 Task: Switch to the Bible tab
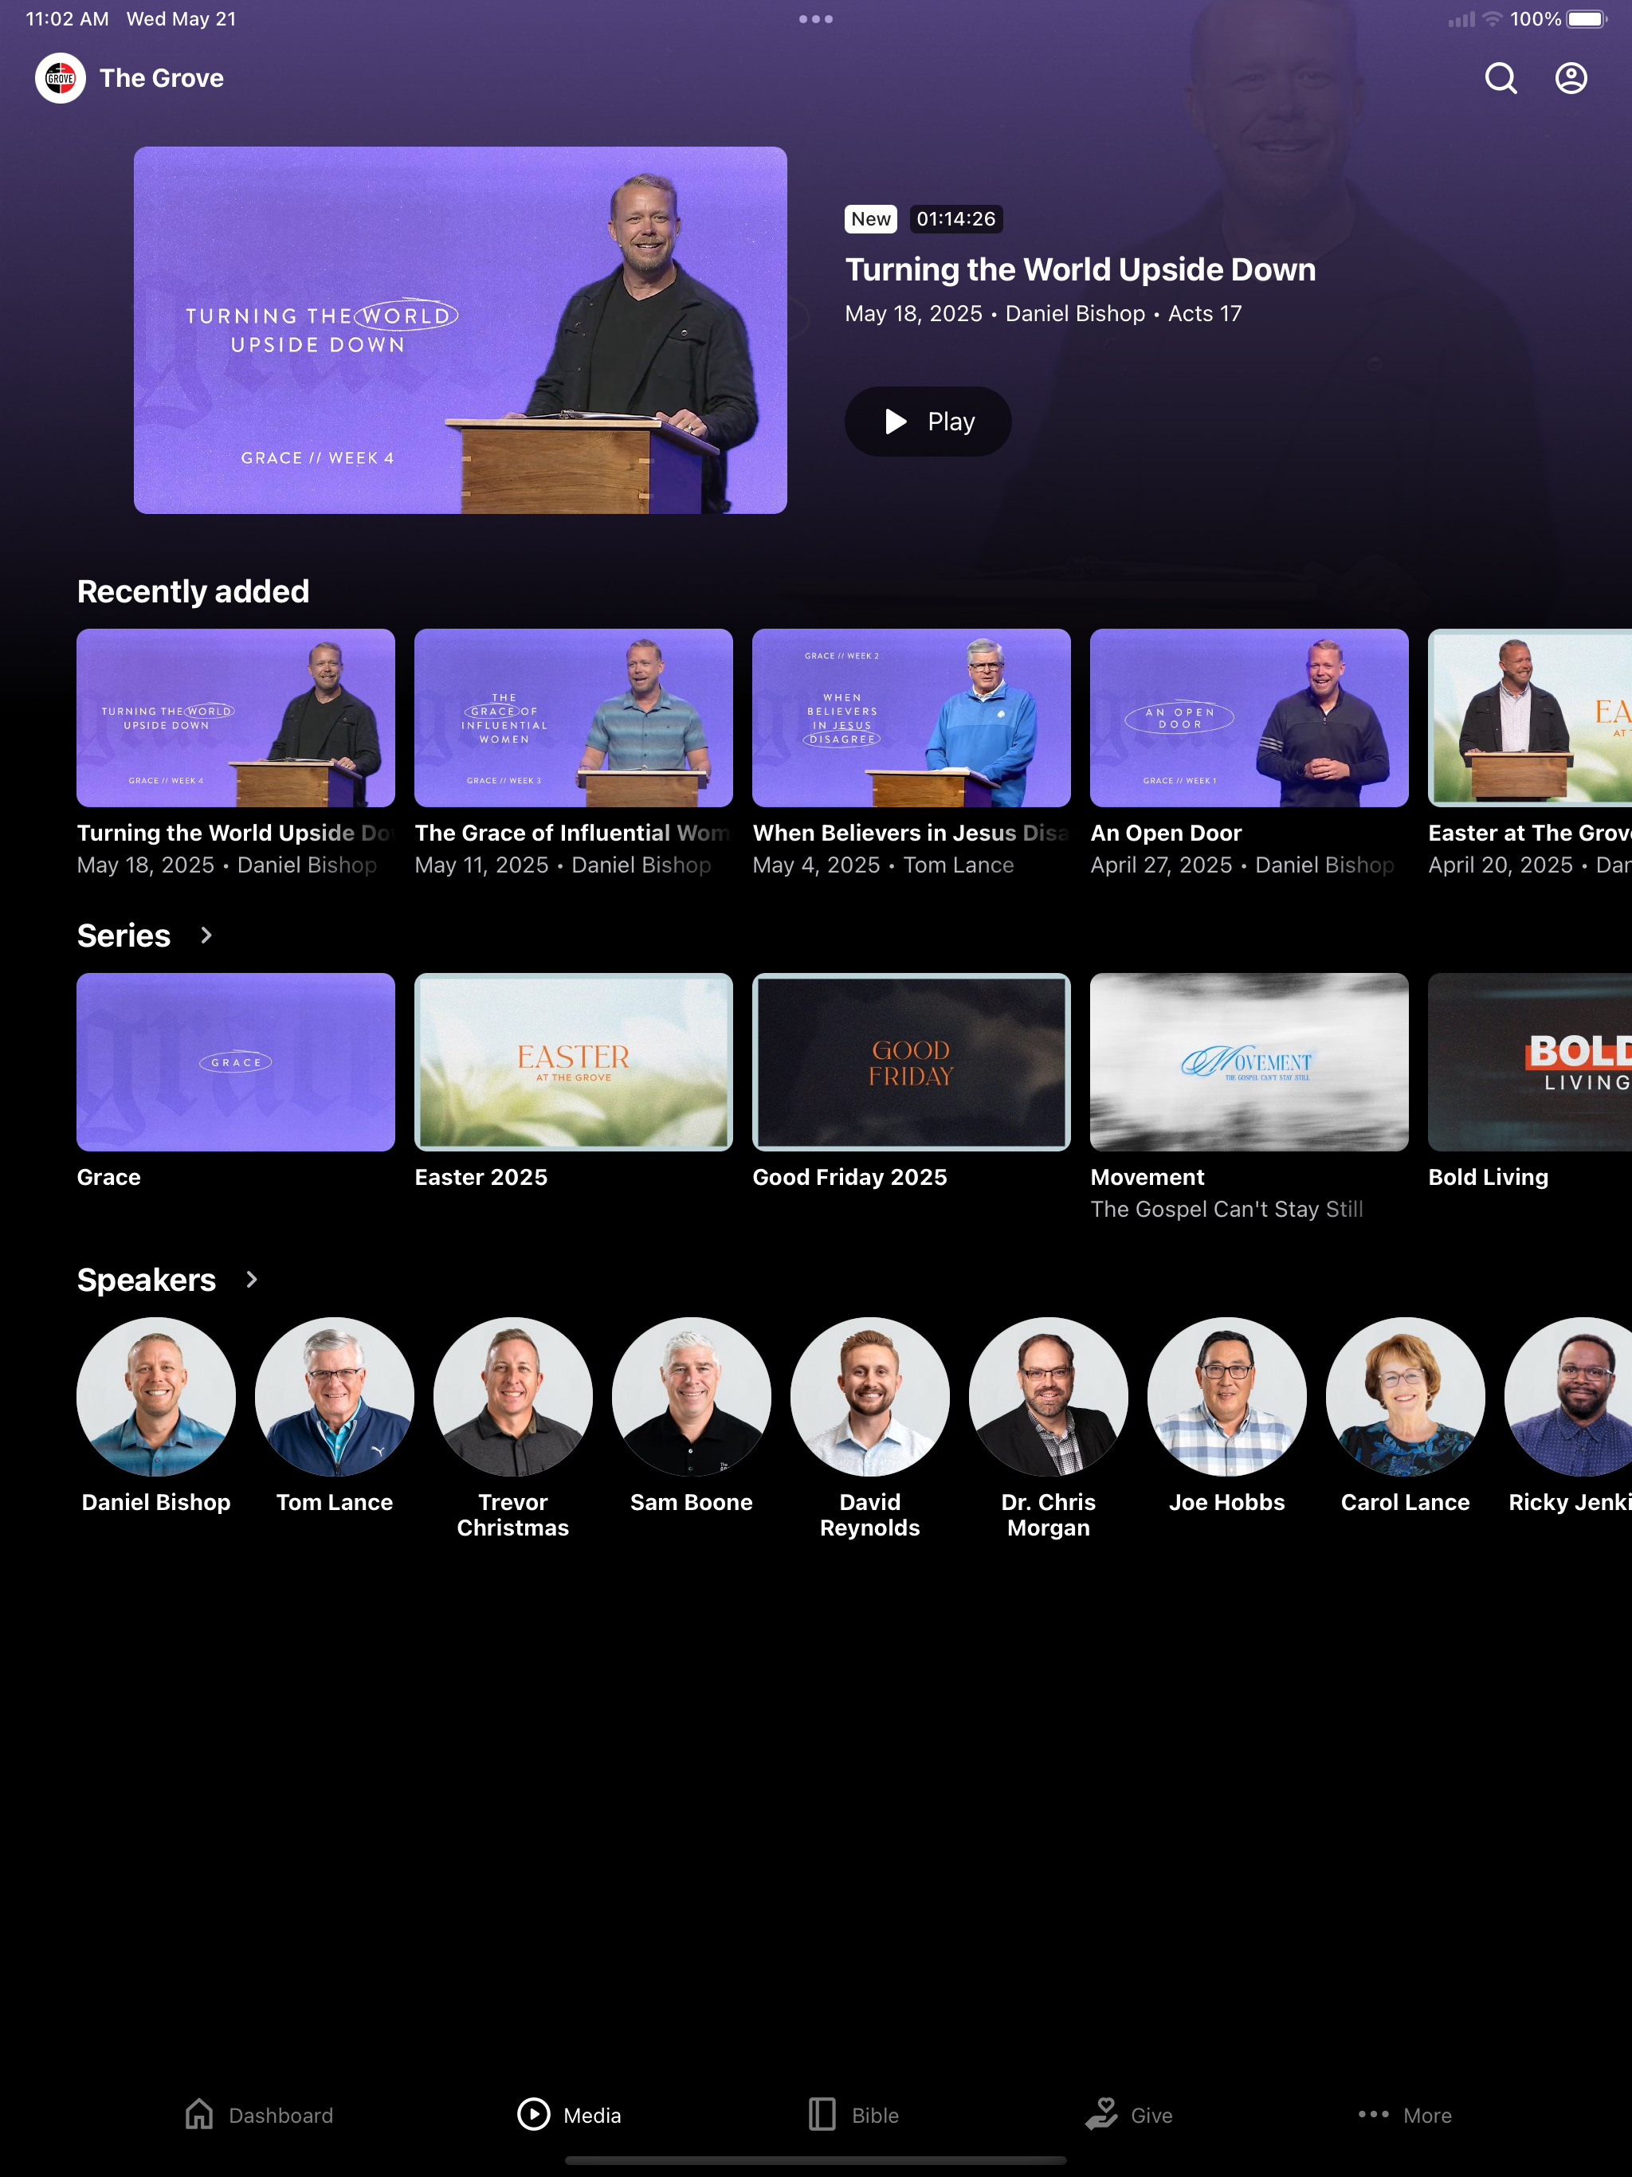coord(853,2114)
